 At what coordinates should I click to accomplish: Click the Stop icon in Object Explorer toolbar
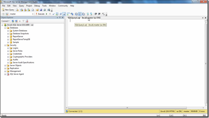pyautogui.click(x=20, y=21)
